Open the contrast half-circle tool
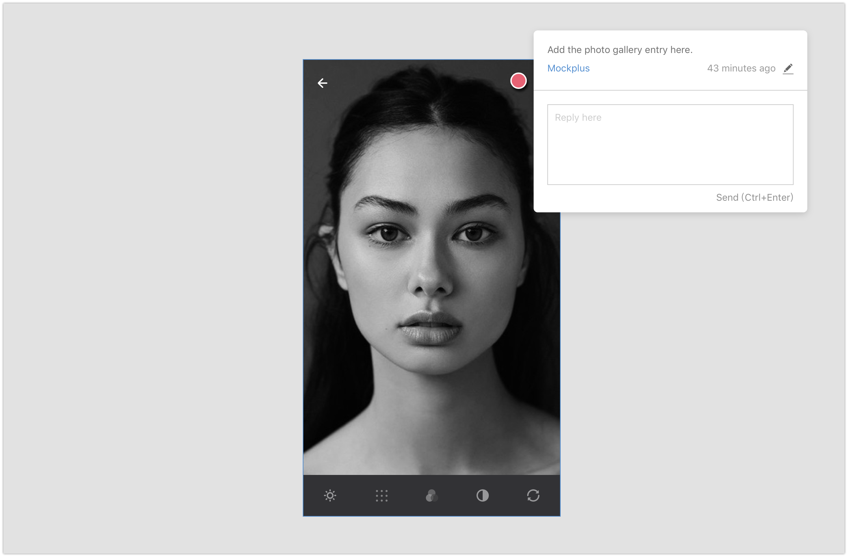The height and width of the screenshot is (557, 848). tap(482, 495)
